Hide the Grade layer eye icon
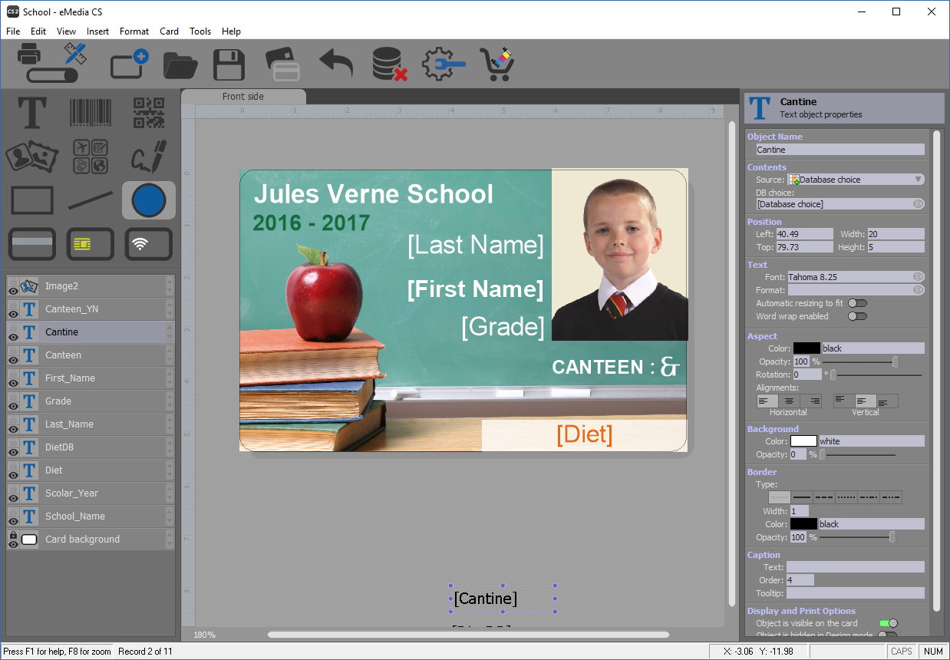Viewport: 950px width, 660px height. (x=13, y=406)
